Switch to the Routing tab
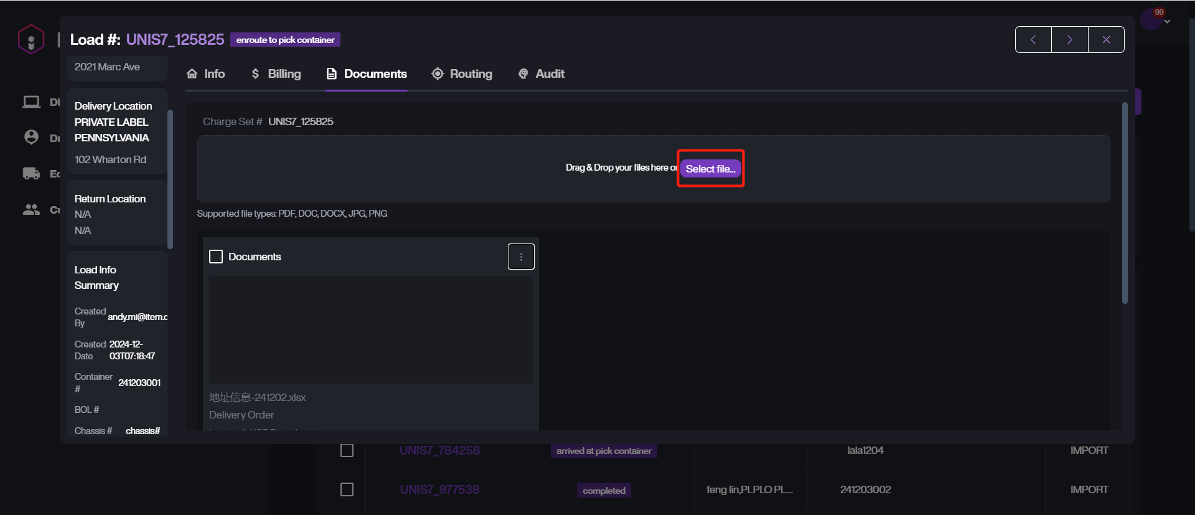 pos(462,73)
